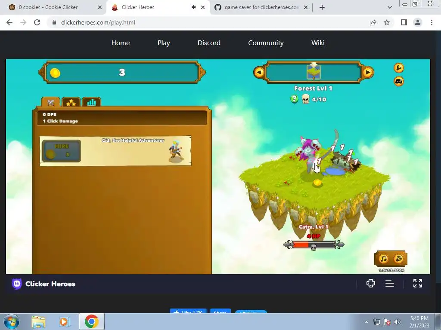Expand the tab search dropdown

point(389,8)
